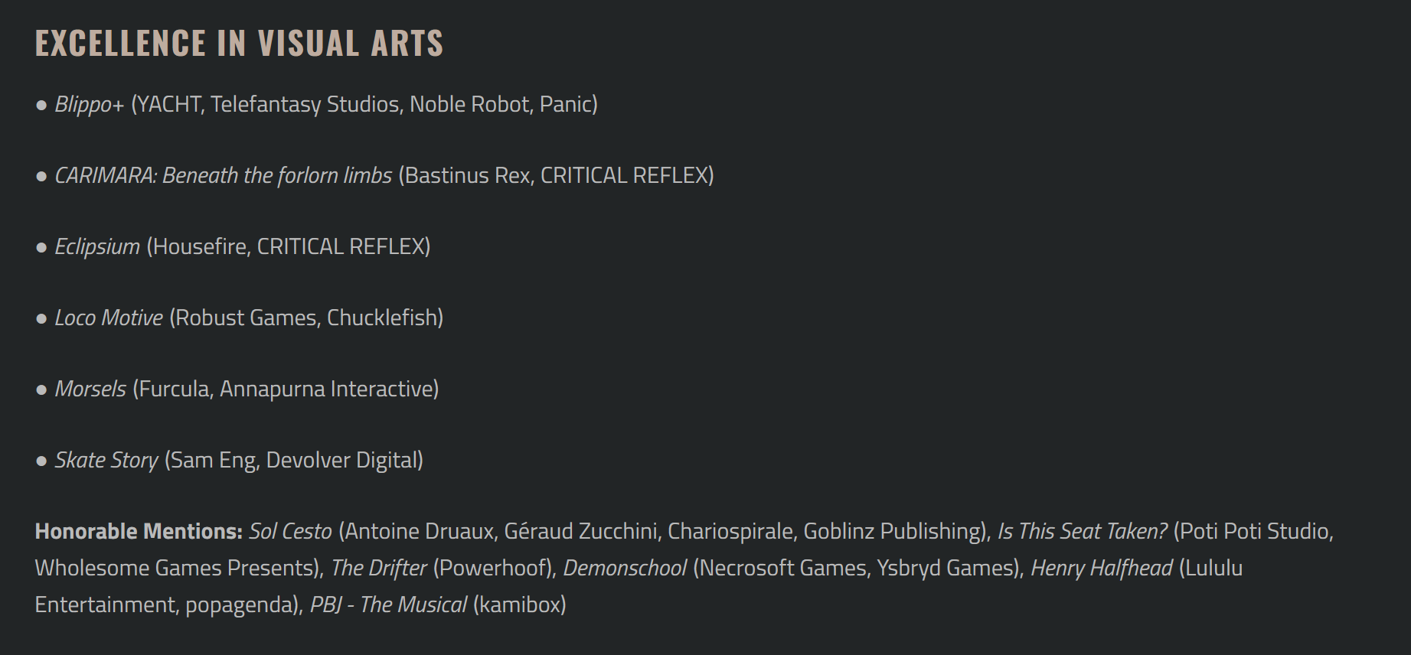Screen dimensions: 1411x655
Task: Click the Excellence in Visual Arts heading
Action: coord(239,44)
